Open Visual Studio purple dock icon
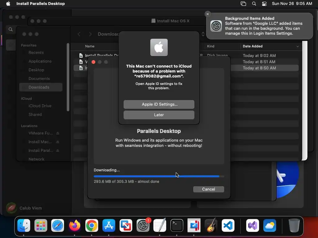The image size is (318, 238). tap(252, 225)
